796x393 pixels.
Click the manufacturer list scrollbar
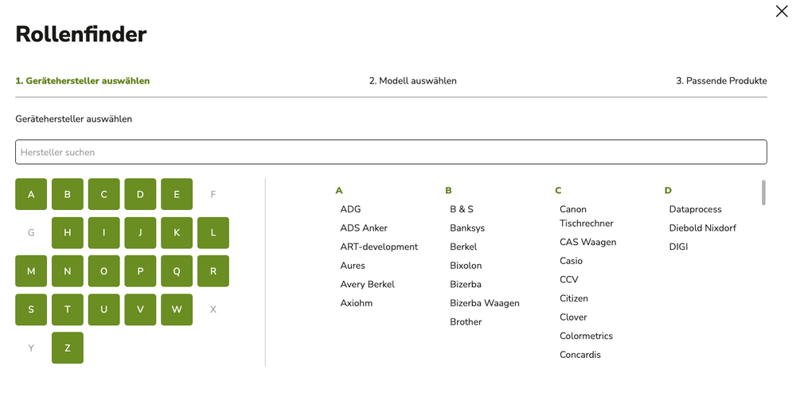(x=763, y=193)
